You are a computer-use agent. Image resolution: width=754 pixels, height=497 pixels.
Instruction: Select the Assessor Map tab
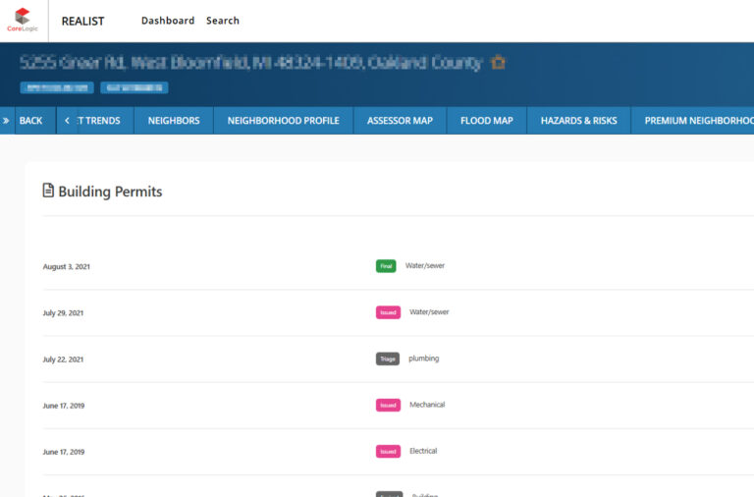coord(400,121)
